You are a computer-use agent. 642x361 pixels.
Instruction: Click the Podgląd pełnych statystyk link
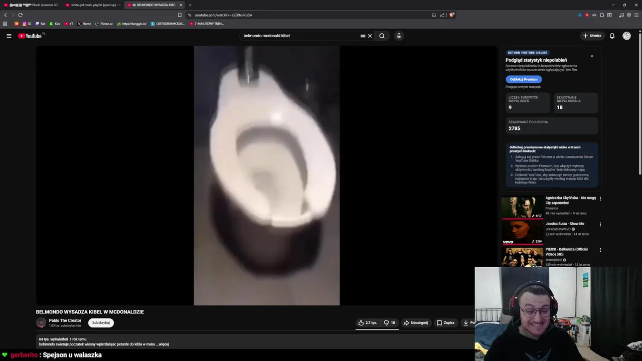523,87
